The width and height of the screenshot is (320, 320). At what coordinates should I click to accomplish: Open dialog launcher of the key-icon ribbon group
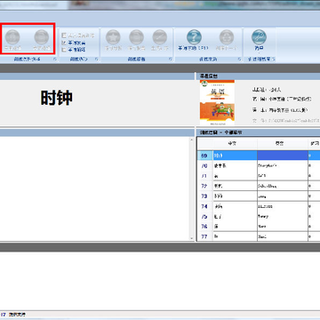coord(273,60)
